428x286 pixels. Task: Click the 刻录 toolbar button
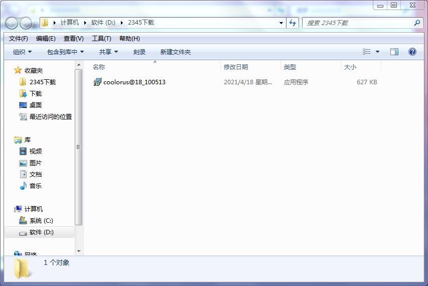139,52
